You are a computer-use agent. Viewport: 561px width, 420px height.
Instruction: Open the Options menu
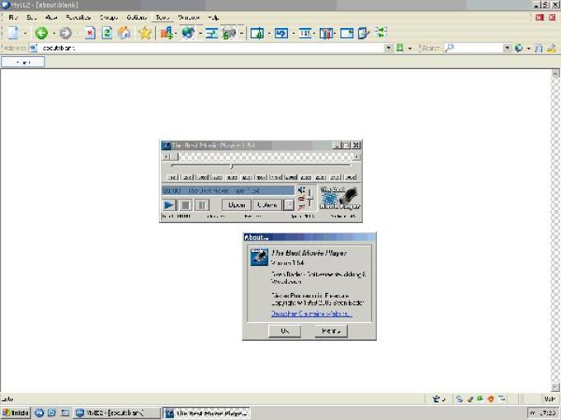(137, 17)
